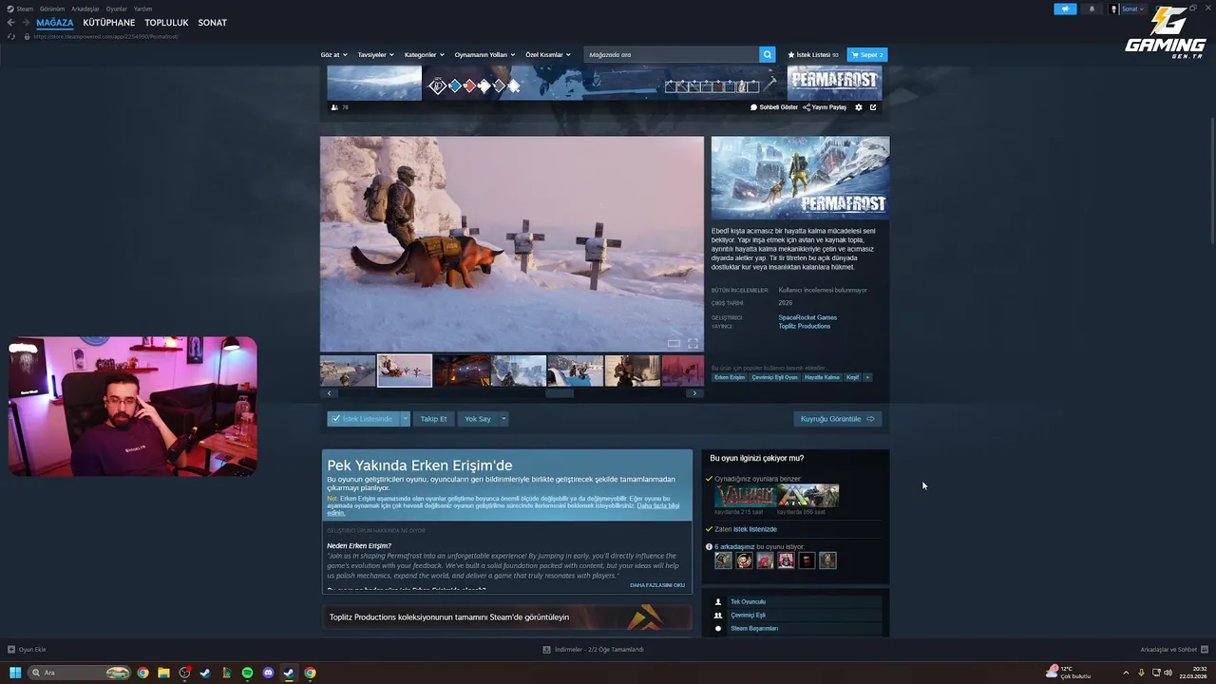Switch to the KÜTÜPHANE tab
This screenshot has width=1216, height=684.
[x=109, y=23]
